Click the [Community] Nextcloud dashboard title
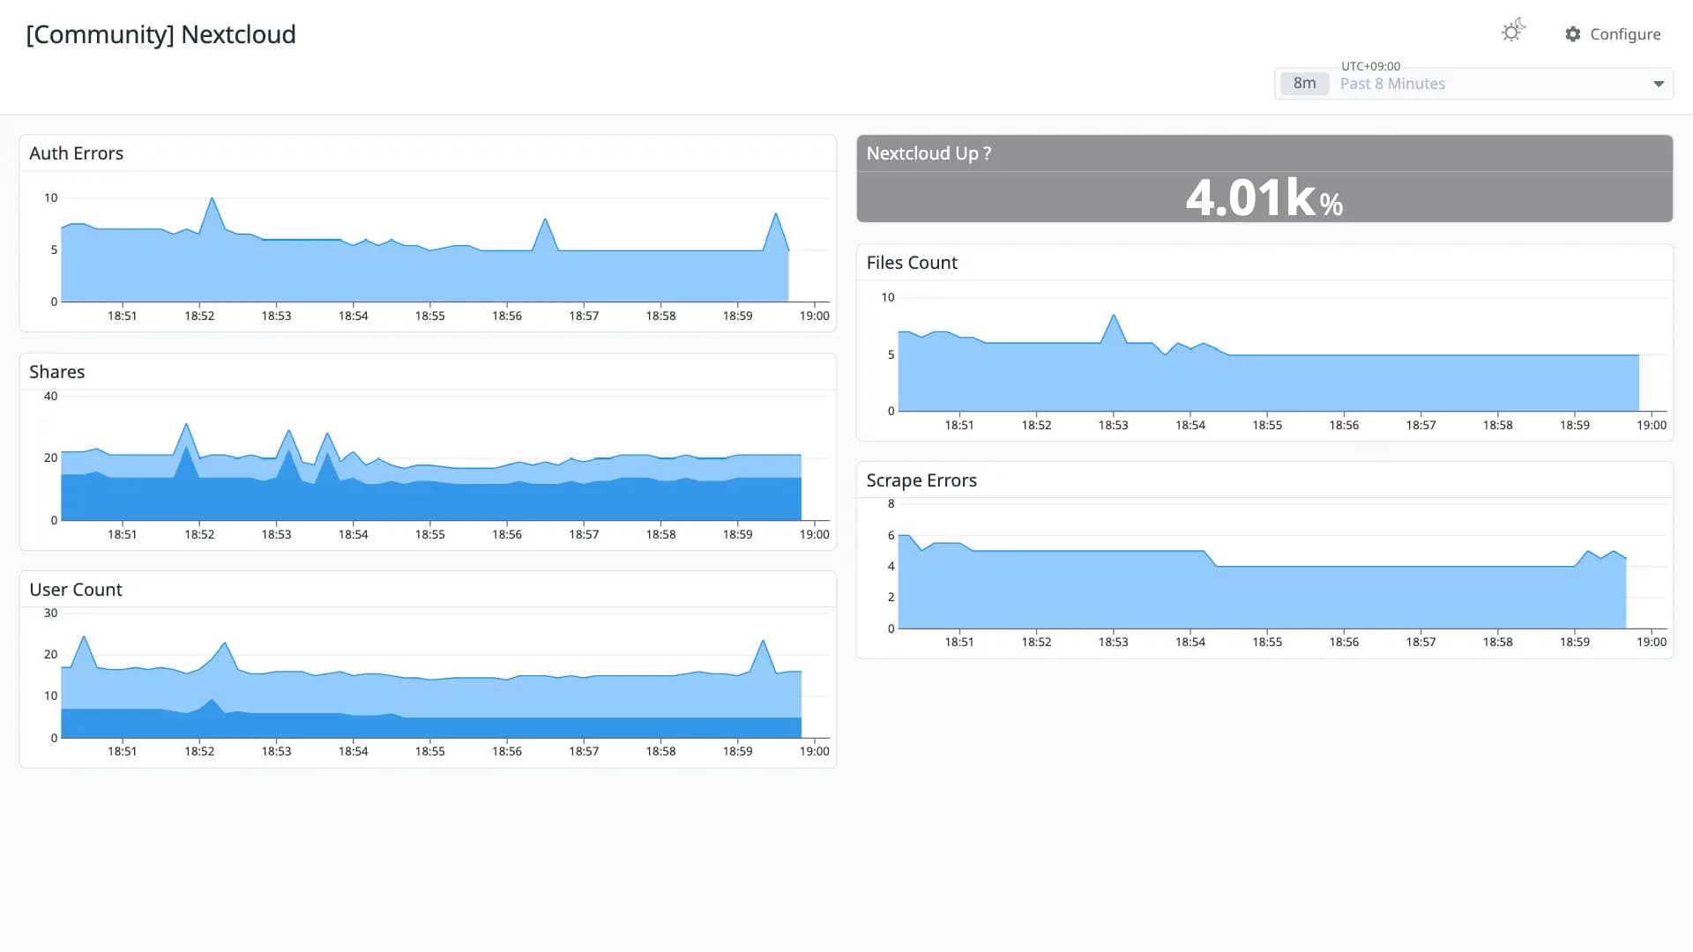This screenshot has height=952, width=1693. (161, 34)
